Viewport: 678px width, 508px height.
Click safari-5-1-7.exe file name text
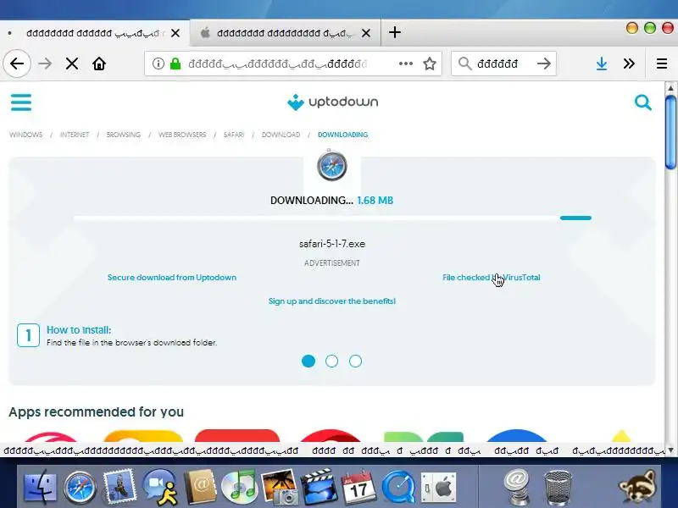[x=332, y=244]
